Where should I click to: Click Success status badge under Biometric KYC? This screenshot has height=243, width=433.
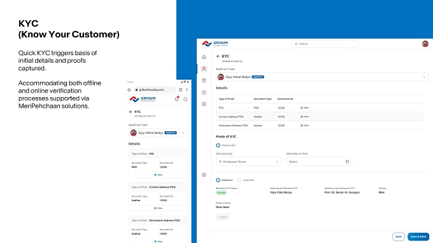(221, 193)
